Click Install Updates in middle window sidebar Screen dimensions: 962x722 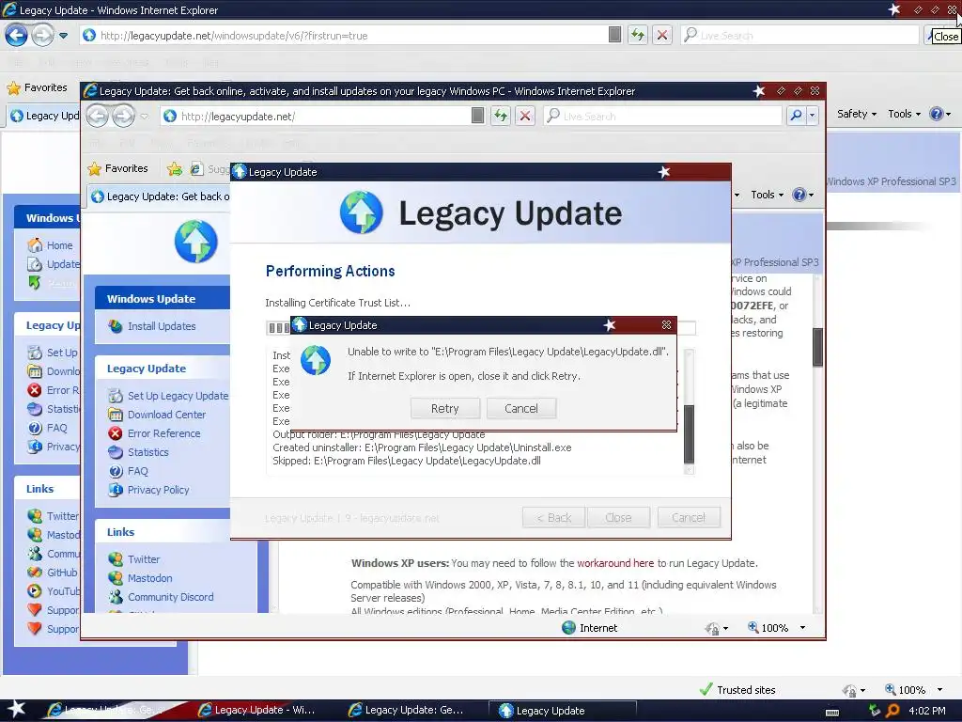tap(162, 326)
